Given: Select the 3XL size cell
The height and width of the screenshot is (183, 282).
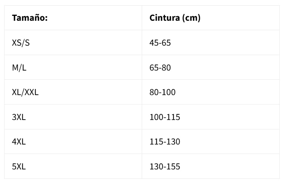Looking at the screenshot, I should click(x=19, y=117).
